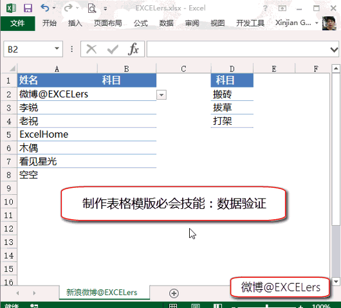Select column C header

[183, 69]
